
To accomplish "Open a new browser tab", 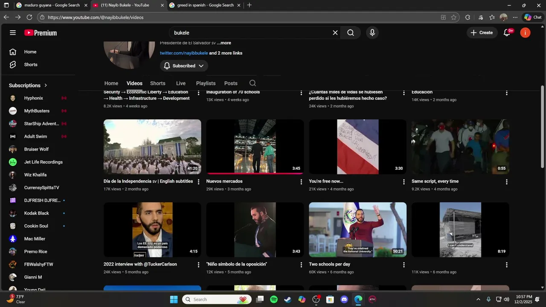I will [249, 5].
